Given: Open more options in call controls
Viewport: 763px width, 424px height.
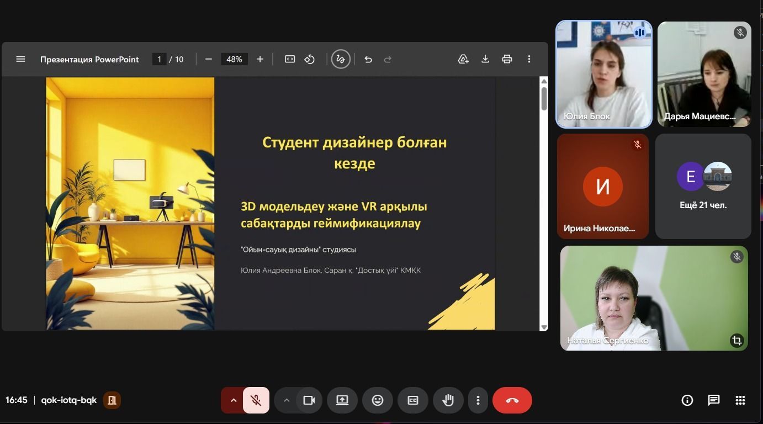Looking at the screenshot, I should pos(478,400).
